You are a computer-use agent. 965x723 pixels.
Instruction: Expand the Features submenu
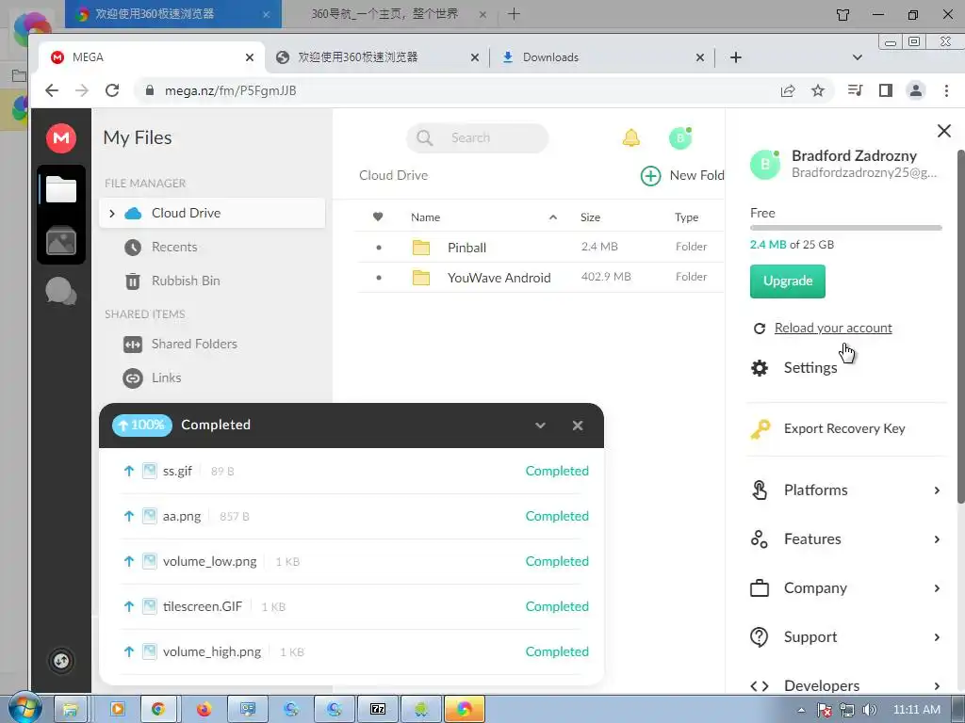point(844,539)
